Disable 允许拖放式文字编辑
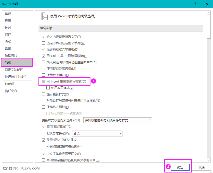 43,49
